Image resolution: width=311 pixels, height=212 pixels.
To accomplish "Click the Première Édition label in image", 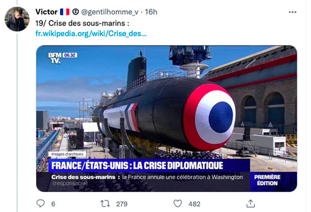I will tap(267, 180).
